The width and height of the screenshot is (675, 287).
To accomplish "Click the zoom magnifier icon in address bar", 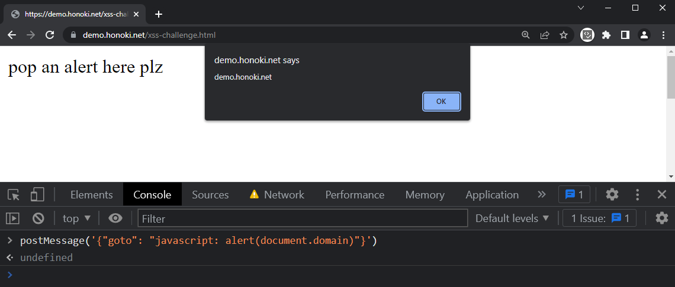I will (525, 35).
